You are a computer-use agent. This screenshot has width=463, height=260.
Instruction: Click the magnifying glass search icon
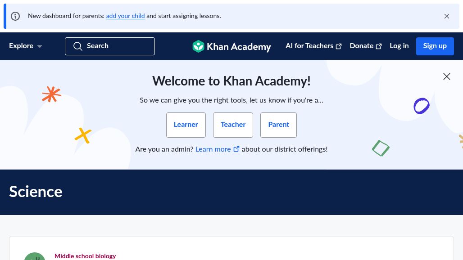click(77, 46)
